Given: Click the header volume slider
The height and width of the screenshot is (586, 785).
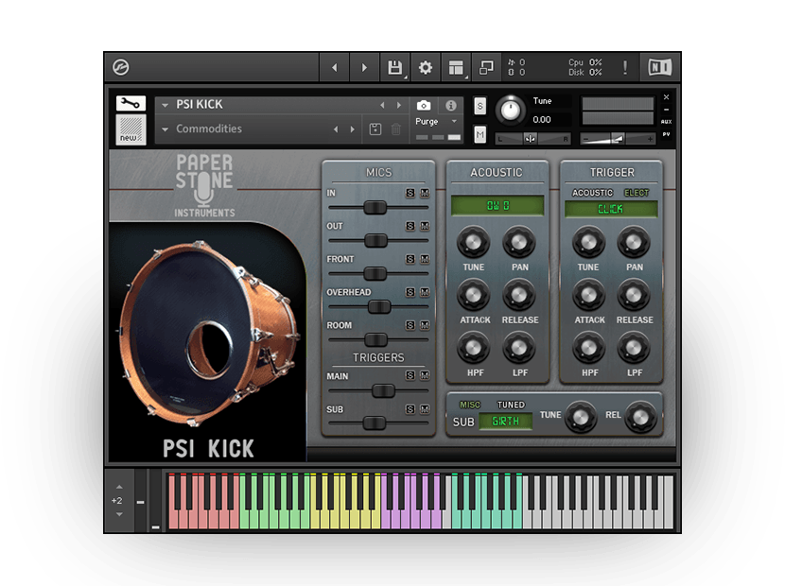Looking at the screenshot, I should [618, 139].
